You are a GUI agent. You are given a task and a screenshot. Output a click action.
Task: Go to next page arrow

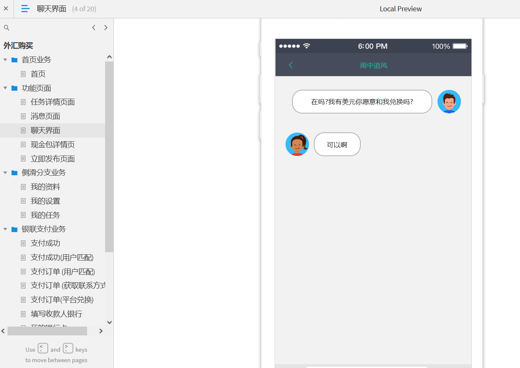coord(106,28)
